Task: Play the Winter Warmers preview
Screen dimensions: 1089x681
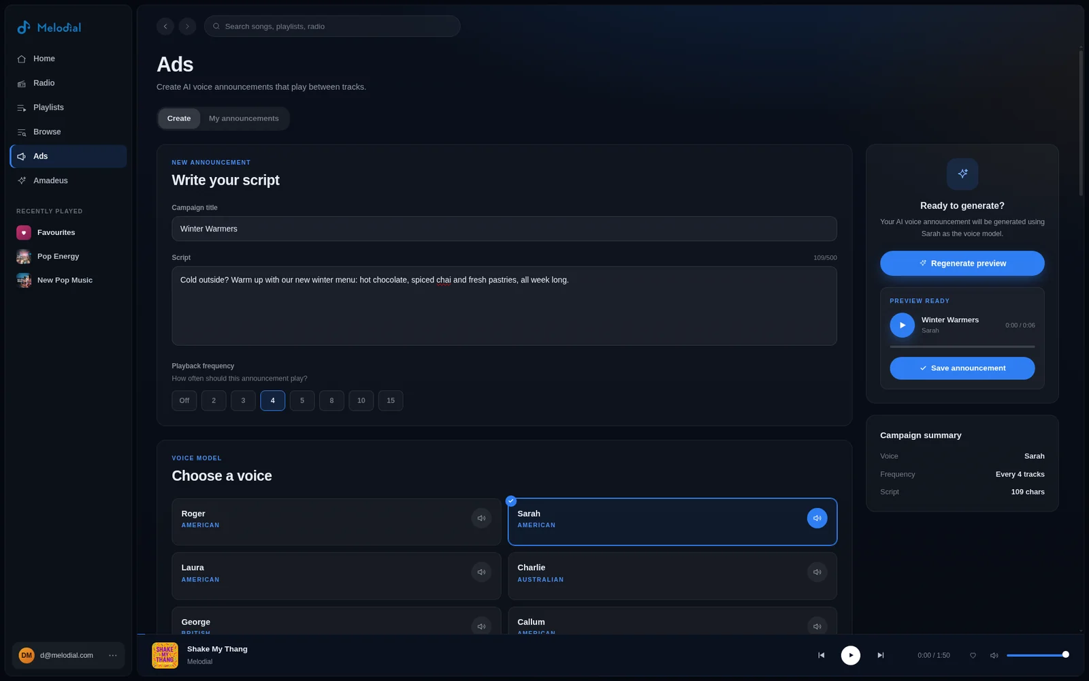Action: coord(903,326)
